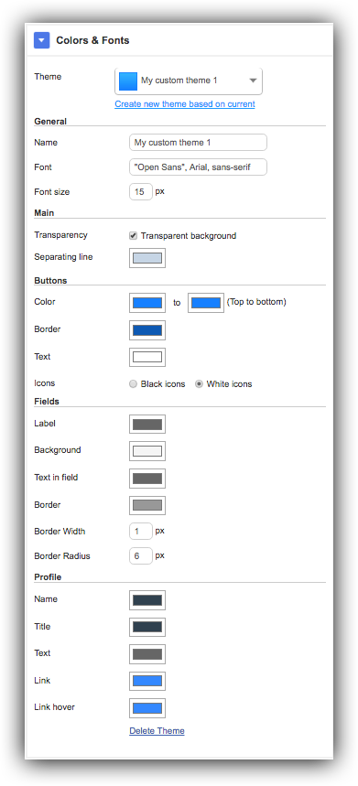Viewport: 358px width, 786px height.
Task: Click the Colors & Fonts header title
Action: click(x=92, y=40)
